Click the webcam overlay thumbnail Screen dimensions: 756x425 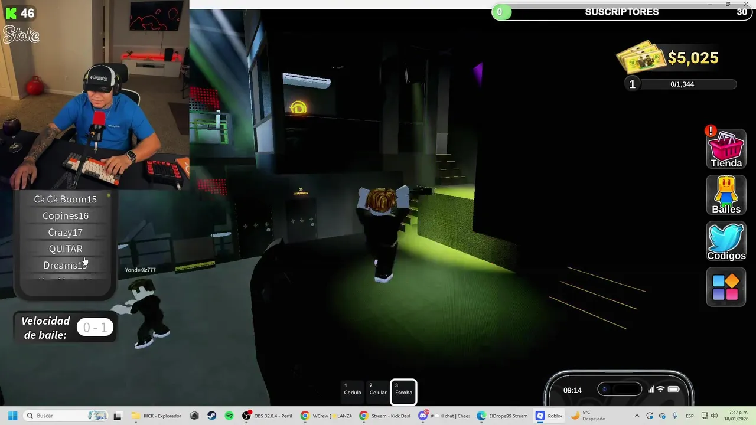pyautogui.click(x=94, y=94)
